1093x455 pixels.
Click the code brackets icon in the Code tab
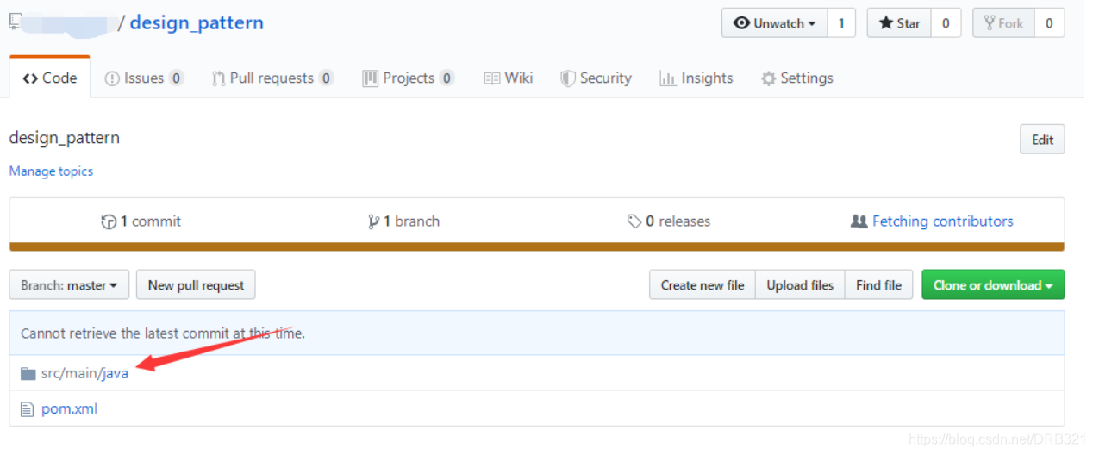click(29, 78)
